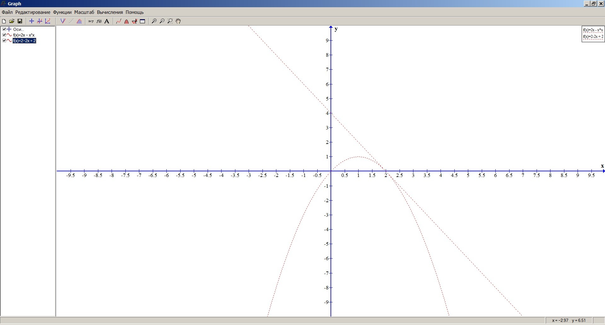Save the graph with the floppy icon
This screenshot has height=325, width=605.
20,21
